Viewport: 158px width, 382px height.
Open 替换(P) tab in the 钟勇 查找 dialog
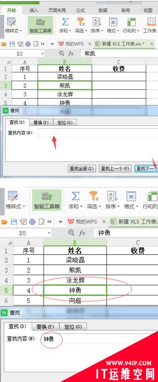(45, 326)
